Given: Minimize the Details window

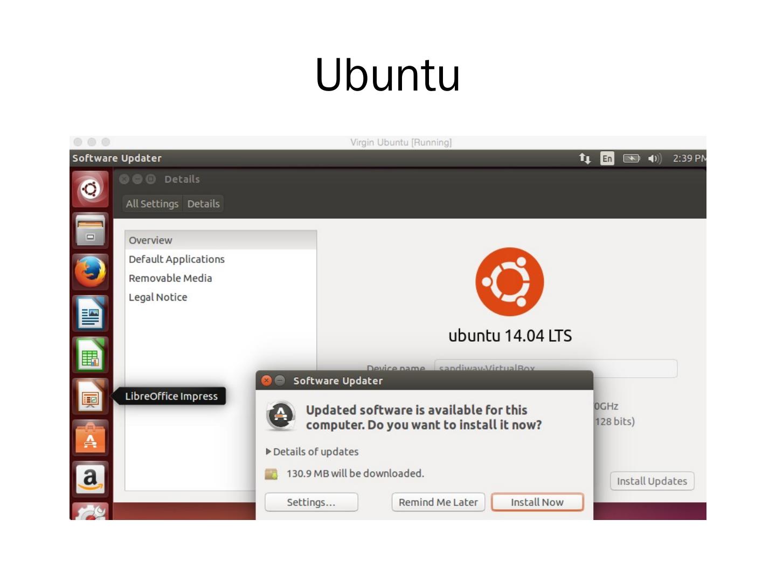Looking at the screenshot, I should pyautogui.click(x=137, y=179).
